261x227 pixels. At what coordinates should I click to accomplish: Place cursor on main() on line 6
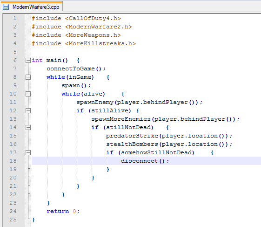[57, 60]
